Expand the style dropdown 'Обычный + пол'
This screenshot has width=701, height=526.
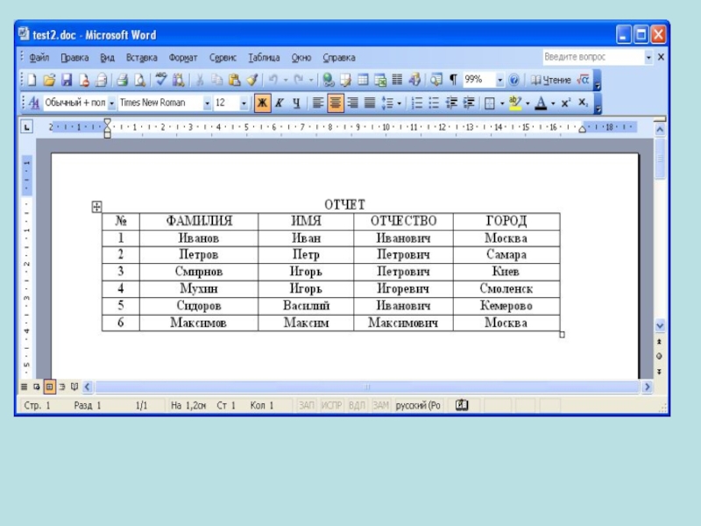pos(112,103)
